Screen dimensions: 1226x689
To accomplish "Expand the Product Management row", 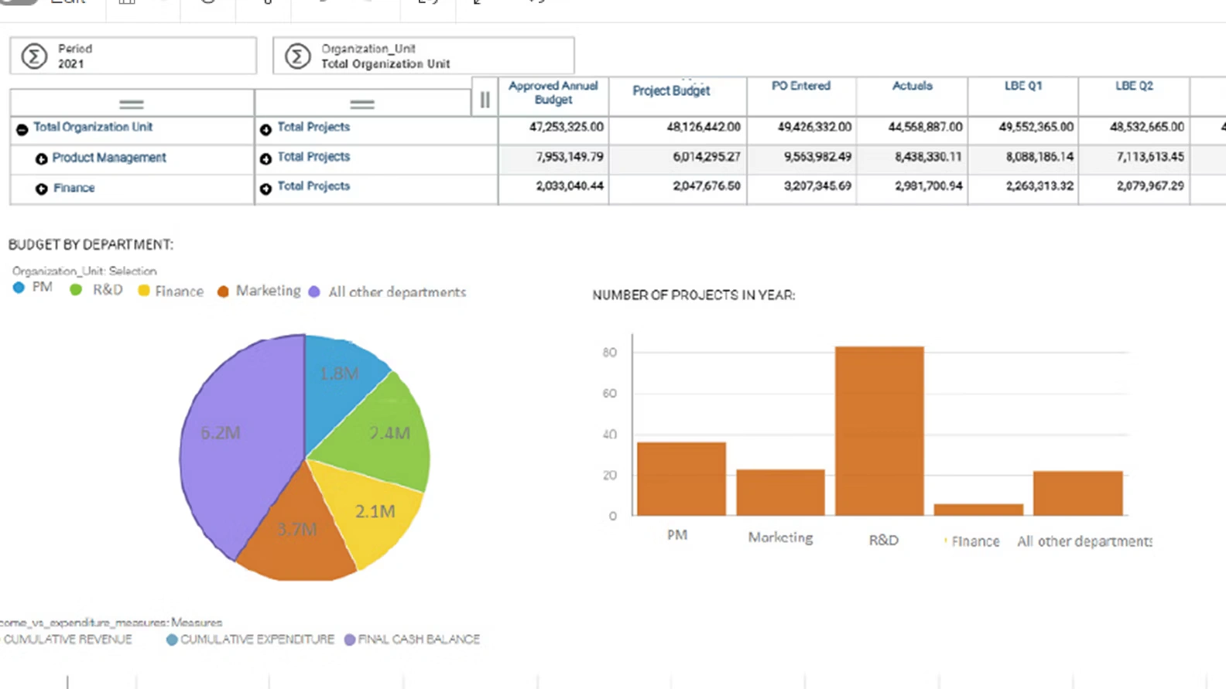I will (41, 159).
